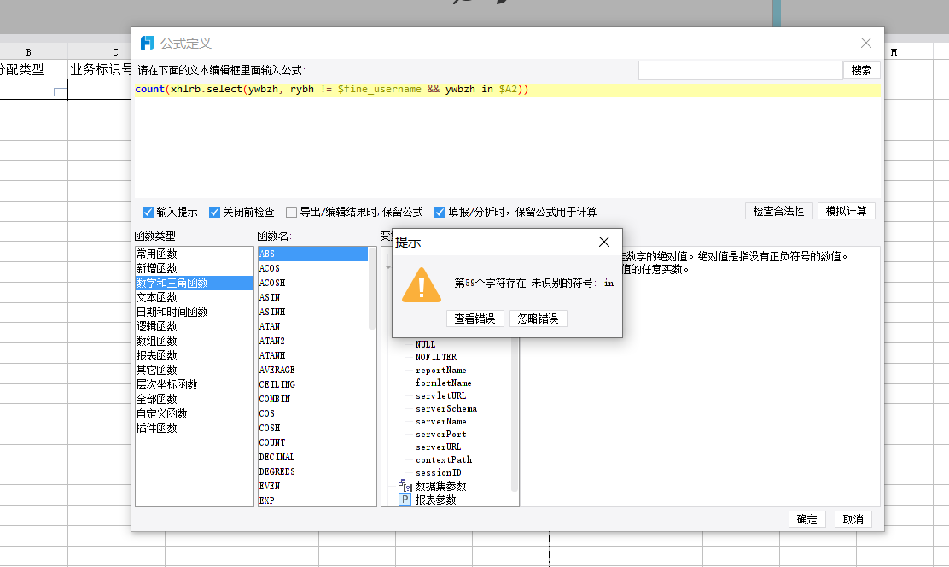Click the 模拟计算 button
The width and height of the screenshot is (949, 567).
point(846,211)
